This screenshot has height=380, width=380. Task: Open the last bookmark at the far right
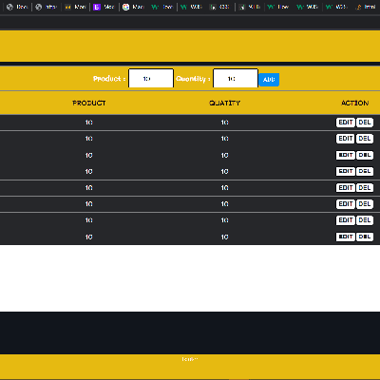(366, 7)
